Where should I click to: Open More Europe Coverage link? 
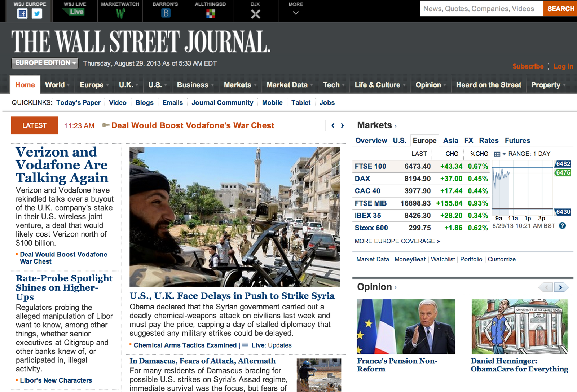397,241
